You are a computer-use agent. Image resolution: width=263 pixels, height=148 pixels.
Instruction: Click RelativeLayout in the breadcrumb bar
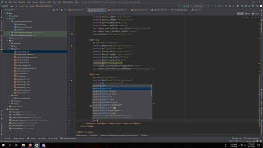82,135
